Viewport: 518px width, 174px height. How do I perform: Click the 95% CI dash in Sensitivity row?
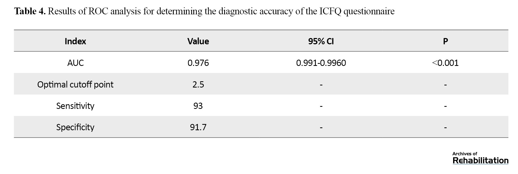321,106
